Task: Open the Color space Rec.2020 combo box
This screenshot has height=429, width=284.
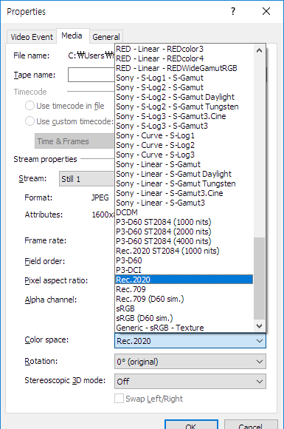Action: 190,341
